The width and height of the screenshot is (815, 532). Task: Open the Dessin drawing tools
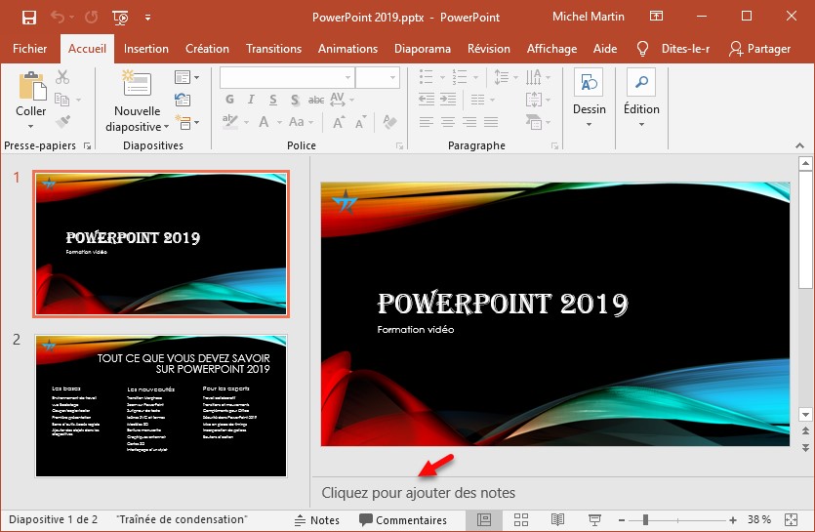point(589,84)
